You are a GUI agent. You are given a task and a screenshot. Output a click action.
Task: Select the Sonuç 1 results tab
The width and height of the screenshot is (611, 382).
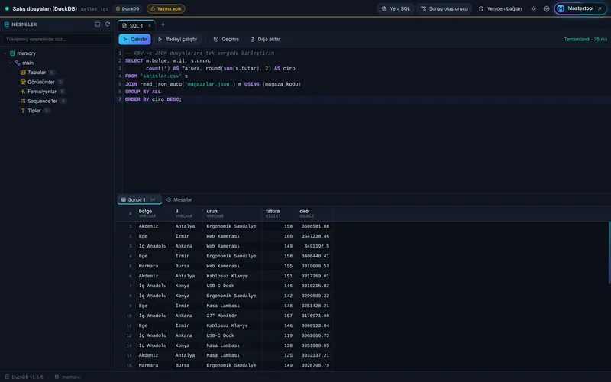(x=139, y=199)
